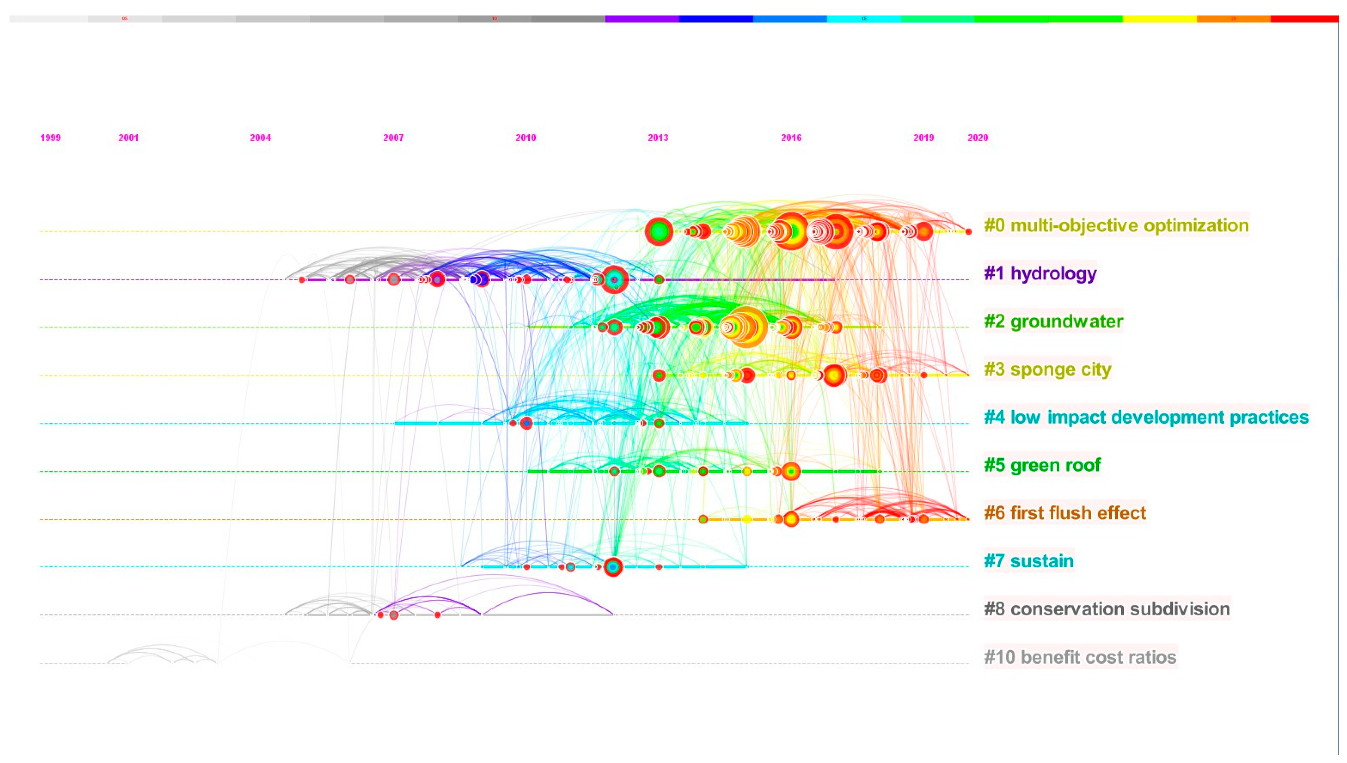This screenshot has height=763, width=1347.
Task: Click the 1999 year timeline marker
Action: click(x=50, y=138)
